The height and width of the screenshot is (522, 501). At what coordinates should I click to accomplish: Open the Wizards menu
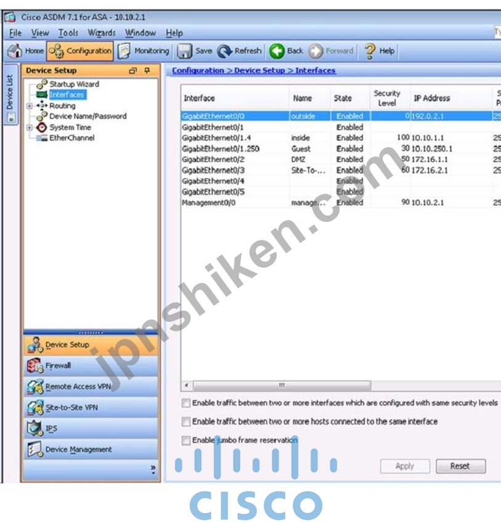point(102,33)
